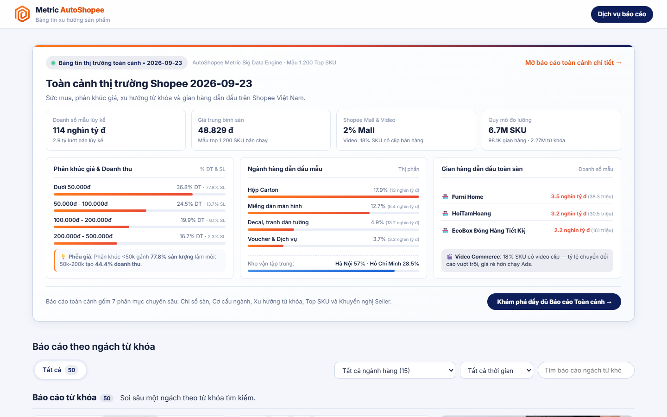Click Phân khúc giá & Doanh thu panel title
667x417 pixels.
click(93, 169)
